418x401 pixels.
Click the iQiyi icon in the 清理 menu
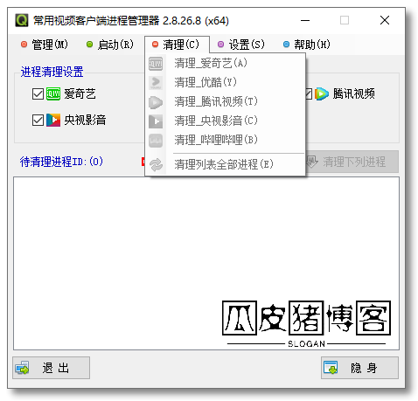[x=156, y=64]
